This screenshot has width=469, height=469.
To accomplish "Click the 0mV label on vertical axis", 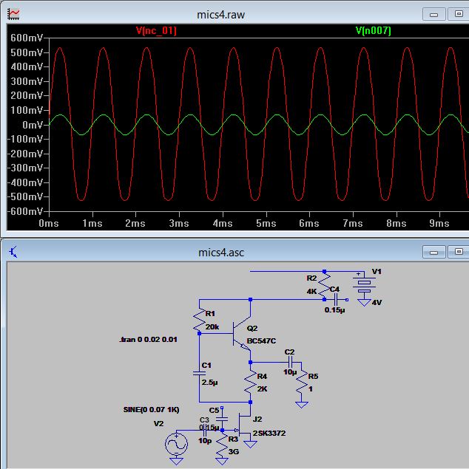I will click(30, 125).
